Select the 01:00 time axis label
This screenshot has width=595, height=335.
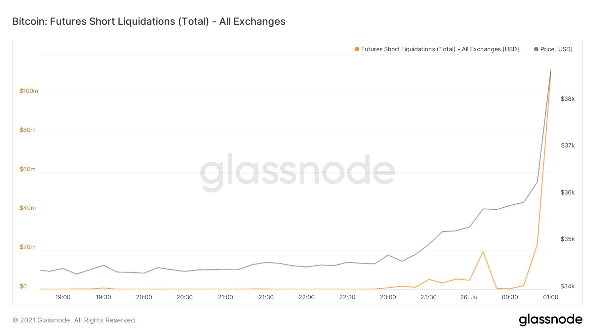click(551, 297)
